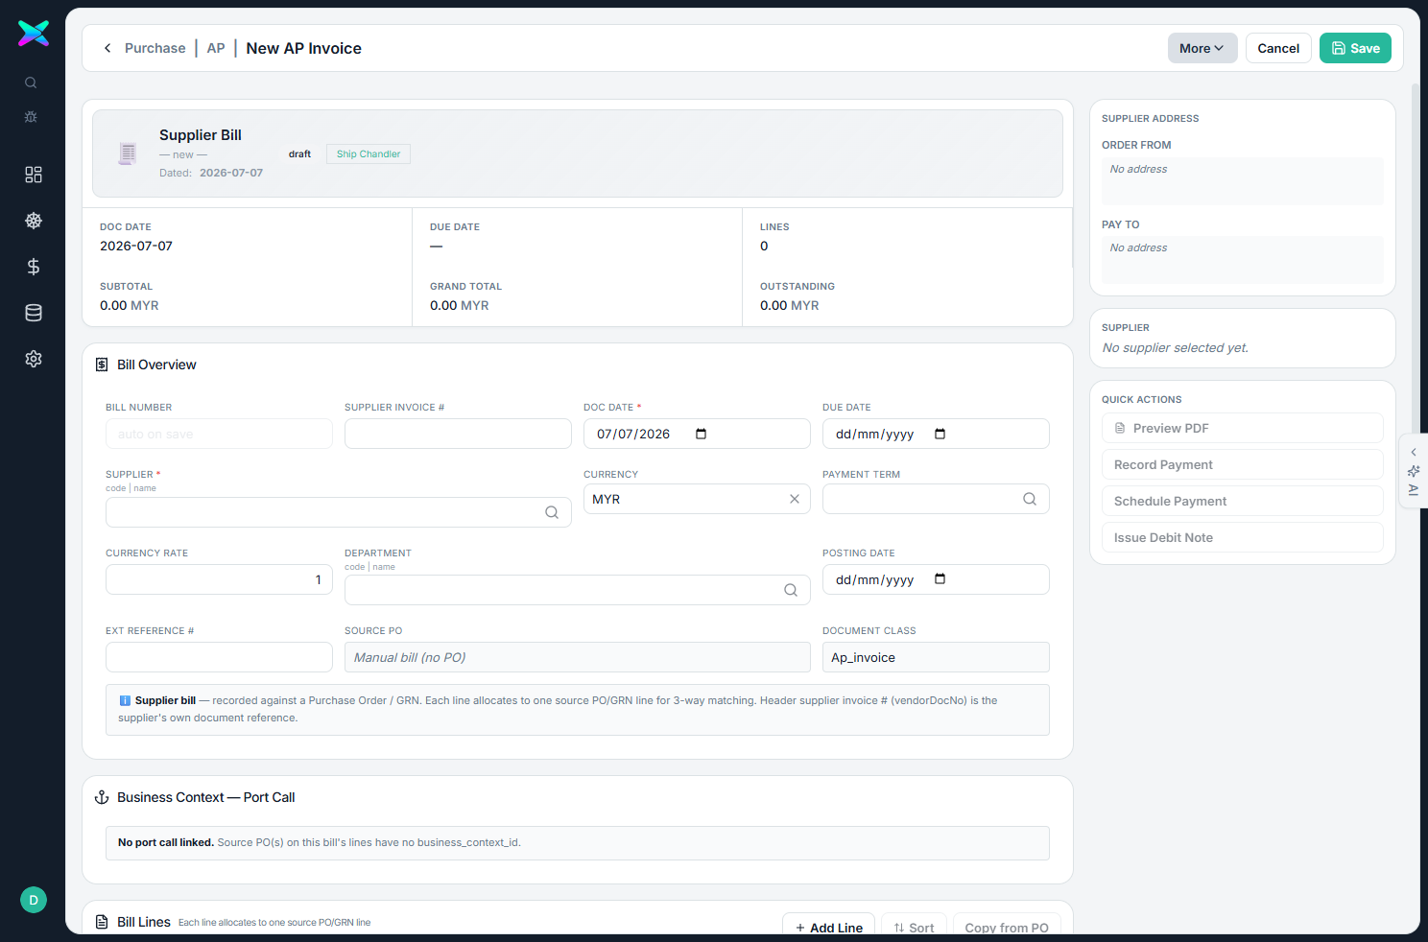Click the app logo in the sidebar
Image resolution: width=1428 pixels, height=942 pixels.
click(x=33, y=34)
